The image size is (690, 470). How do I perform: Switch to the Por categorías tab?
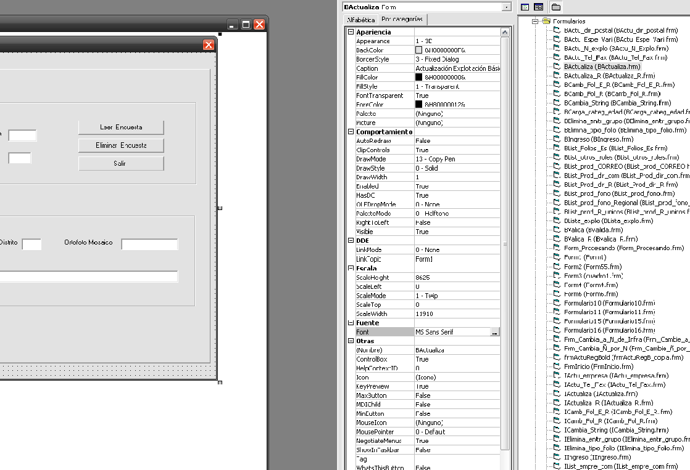pyautogui.click(x=402, y=20)
